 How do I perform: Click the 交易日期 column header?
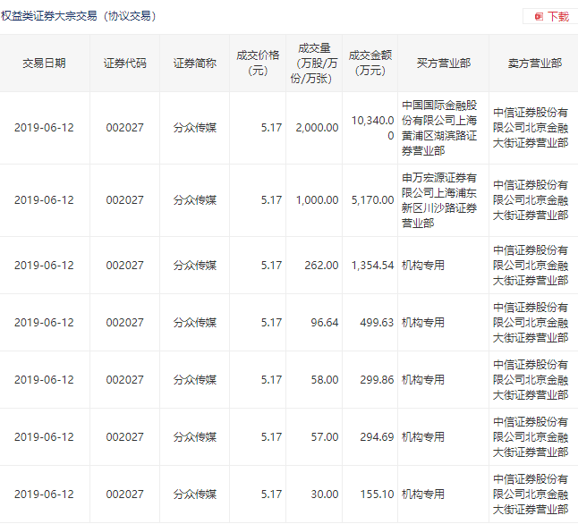coord(44,63)
